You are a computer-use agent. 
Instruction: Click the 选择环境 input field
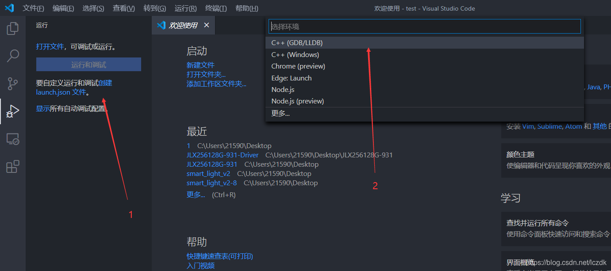(425, 26)
